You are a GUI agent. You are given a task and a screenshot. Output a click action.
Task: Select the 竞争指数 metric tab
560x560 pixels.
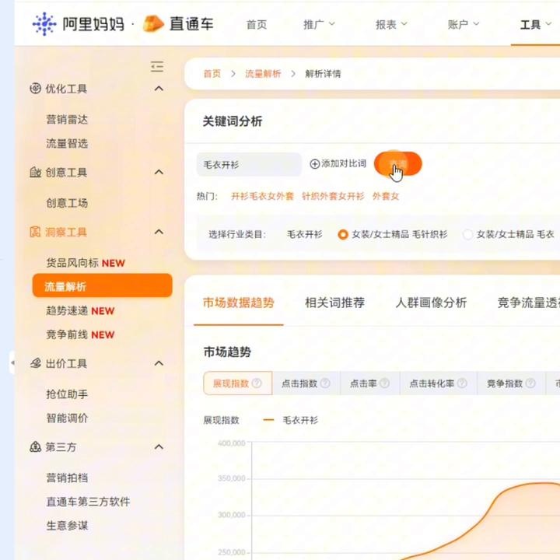click(x=511, y=383)
